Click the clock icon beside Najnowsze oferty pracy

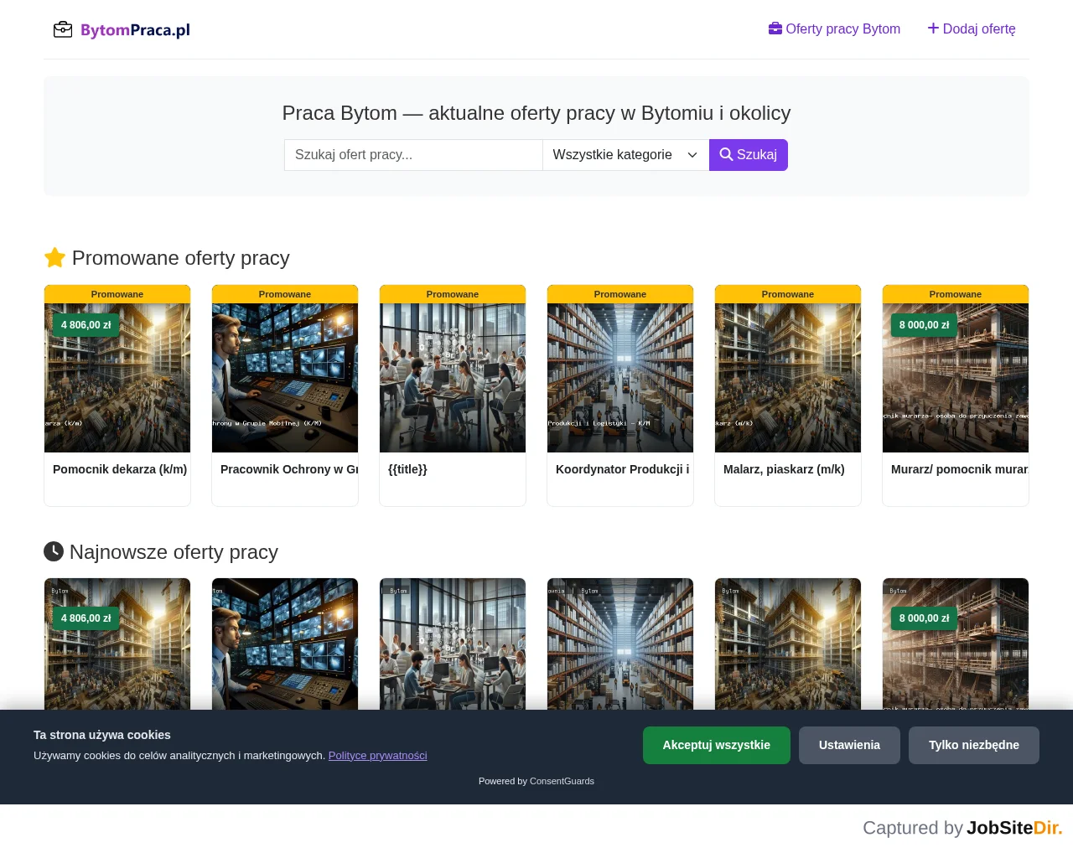coord(54,551)
